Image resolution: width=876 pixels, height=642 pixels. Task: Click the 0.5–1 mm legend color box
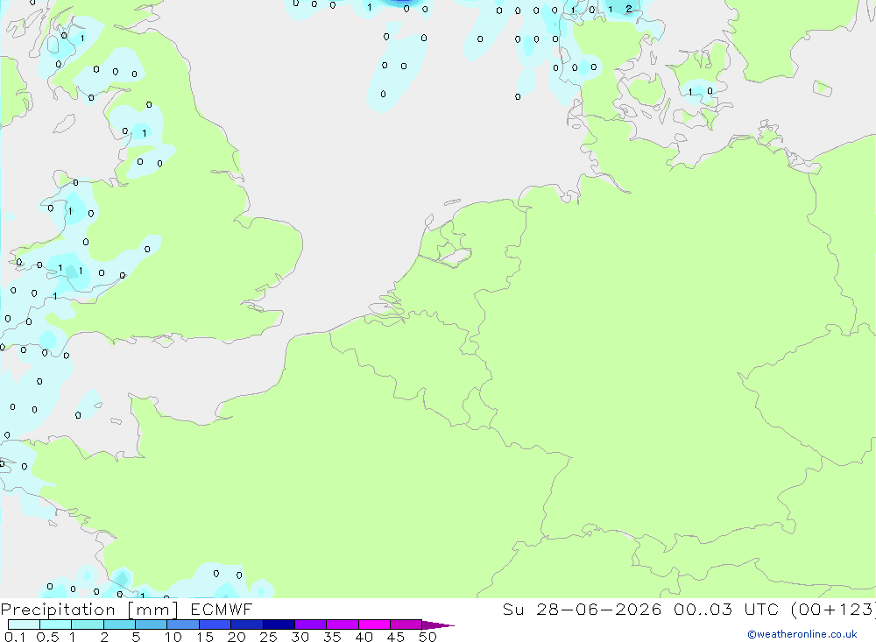(56, 624)
